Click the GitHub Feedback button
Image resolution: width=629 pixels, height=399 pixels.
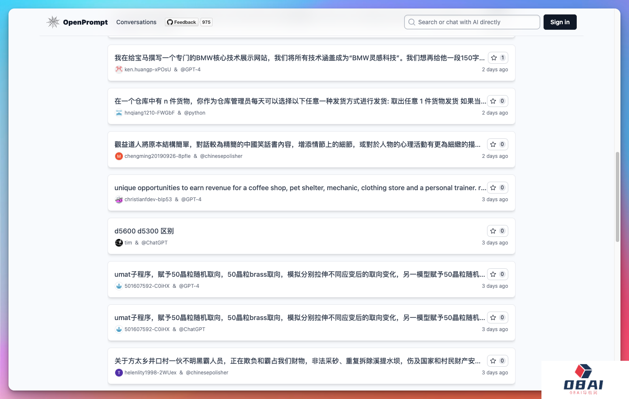click(x=181, y=22)
